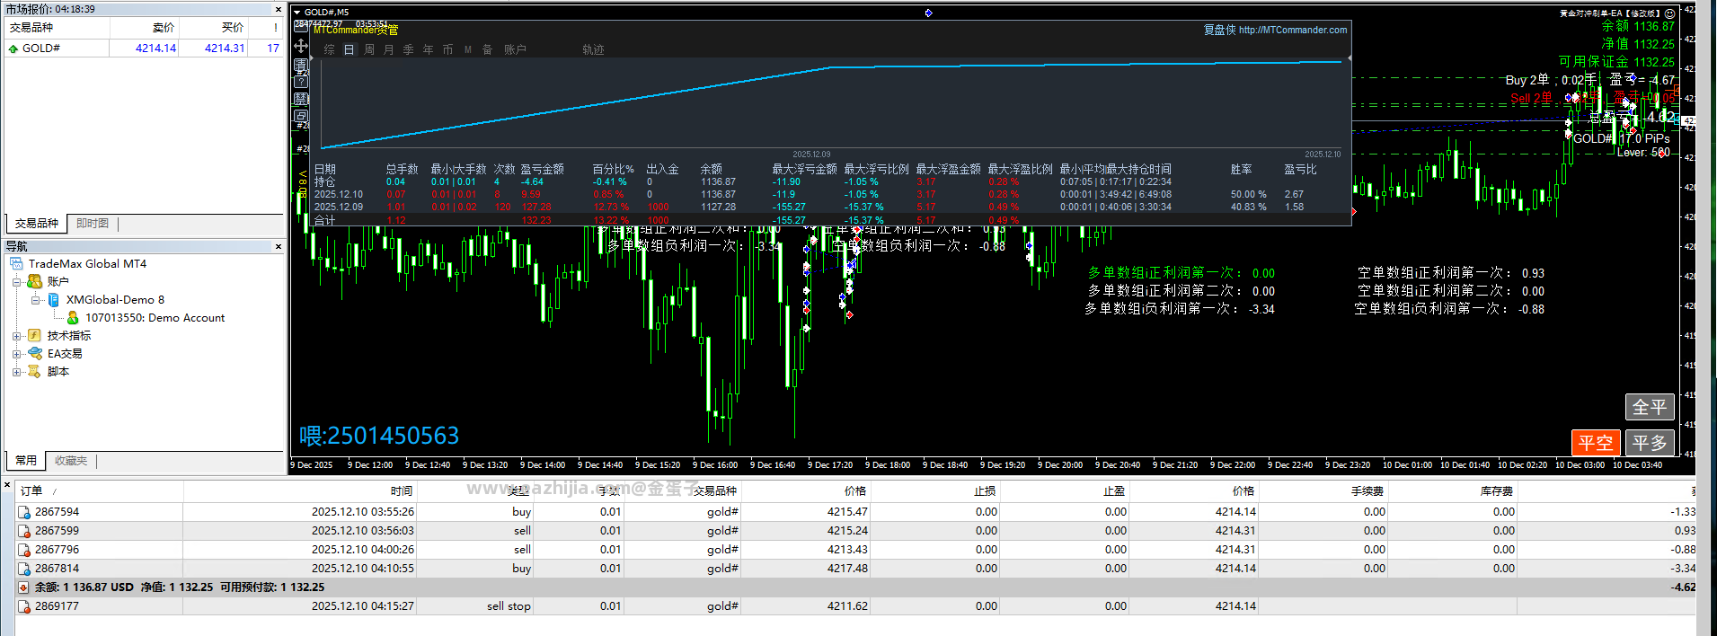Click the Demo Account user icon
Image resolution: width=1717 pixels, height=636 pixels.
[73, 317]
